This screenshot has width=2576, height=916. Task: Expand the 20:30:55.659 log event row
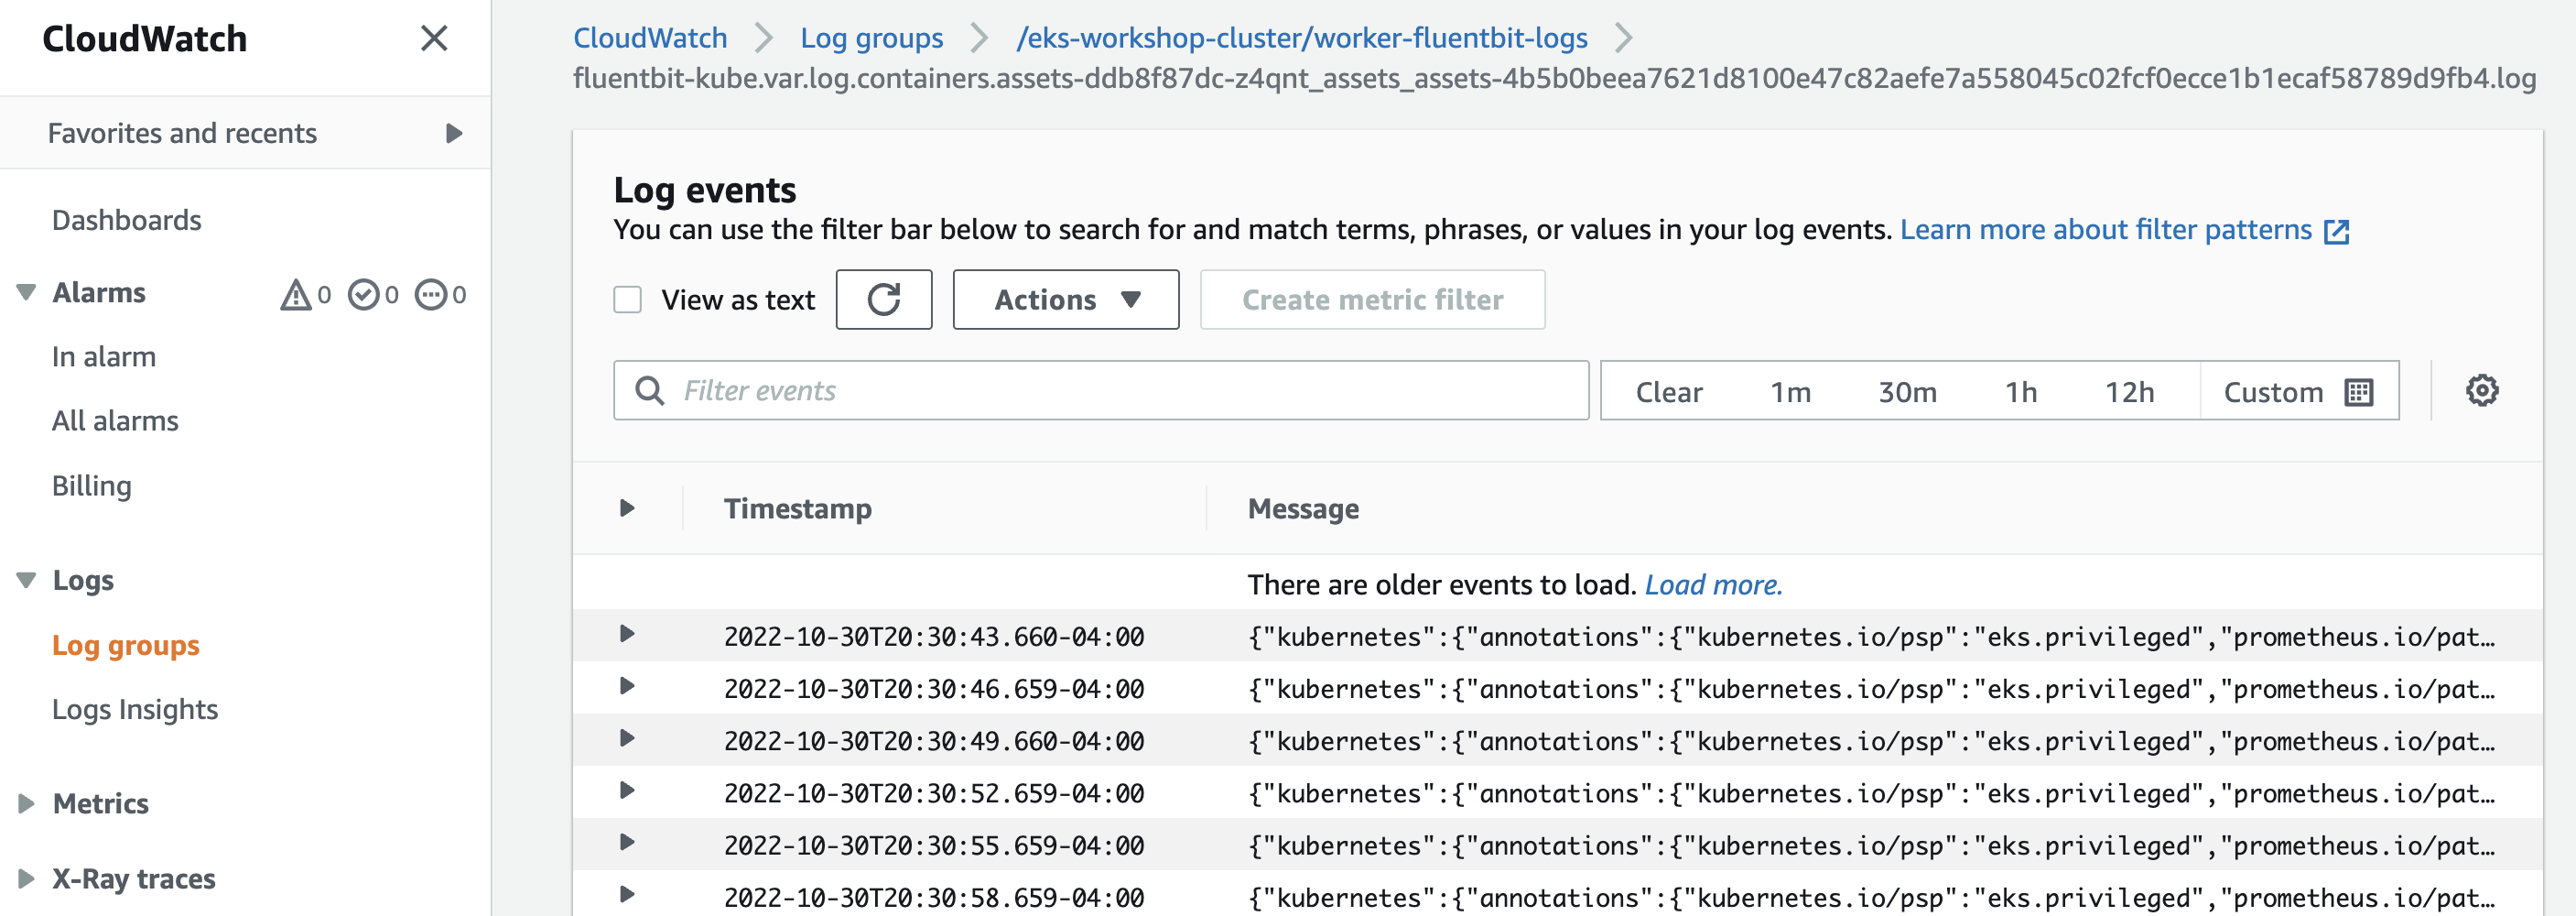click(627, 843)
